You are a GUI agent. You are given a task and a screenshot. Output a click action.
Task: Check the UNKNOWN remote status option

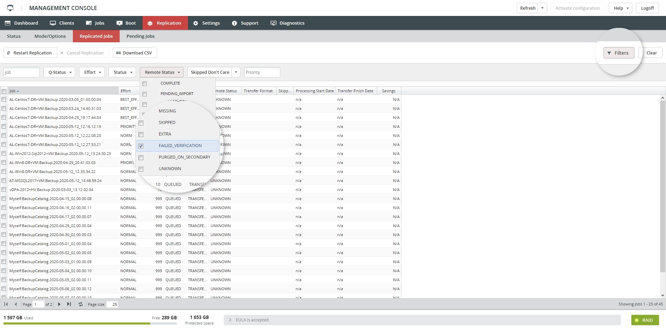(141, 169)
